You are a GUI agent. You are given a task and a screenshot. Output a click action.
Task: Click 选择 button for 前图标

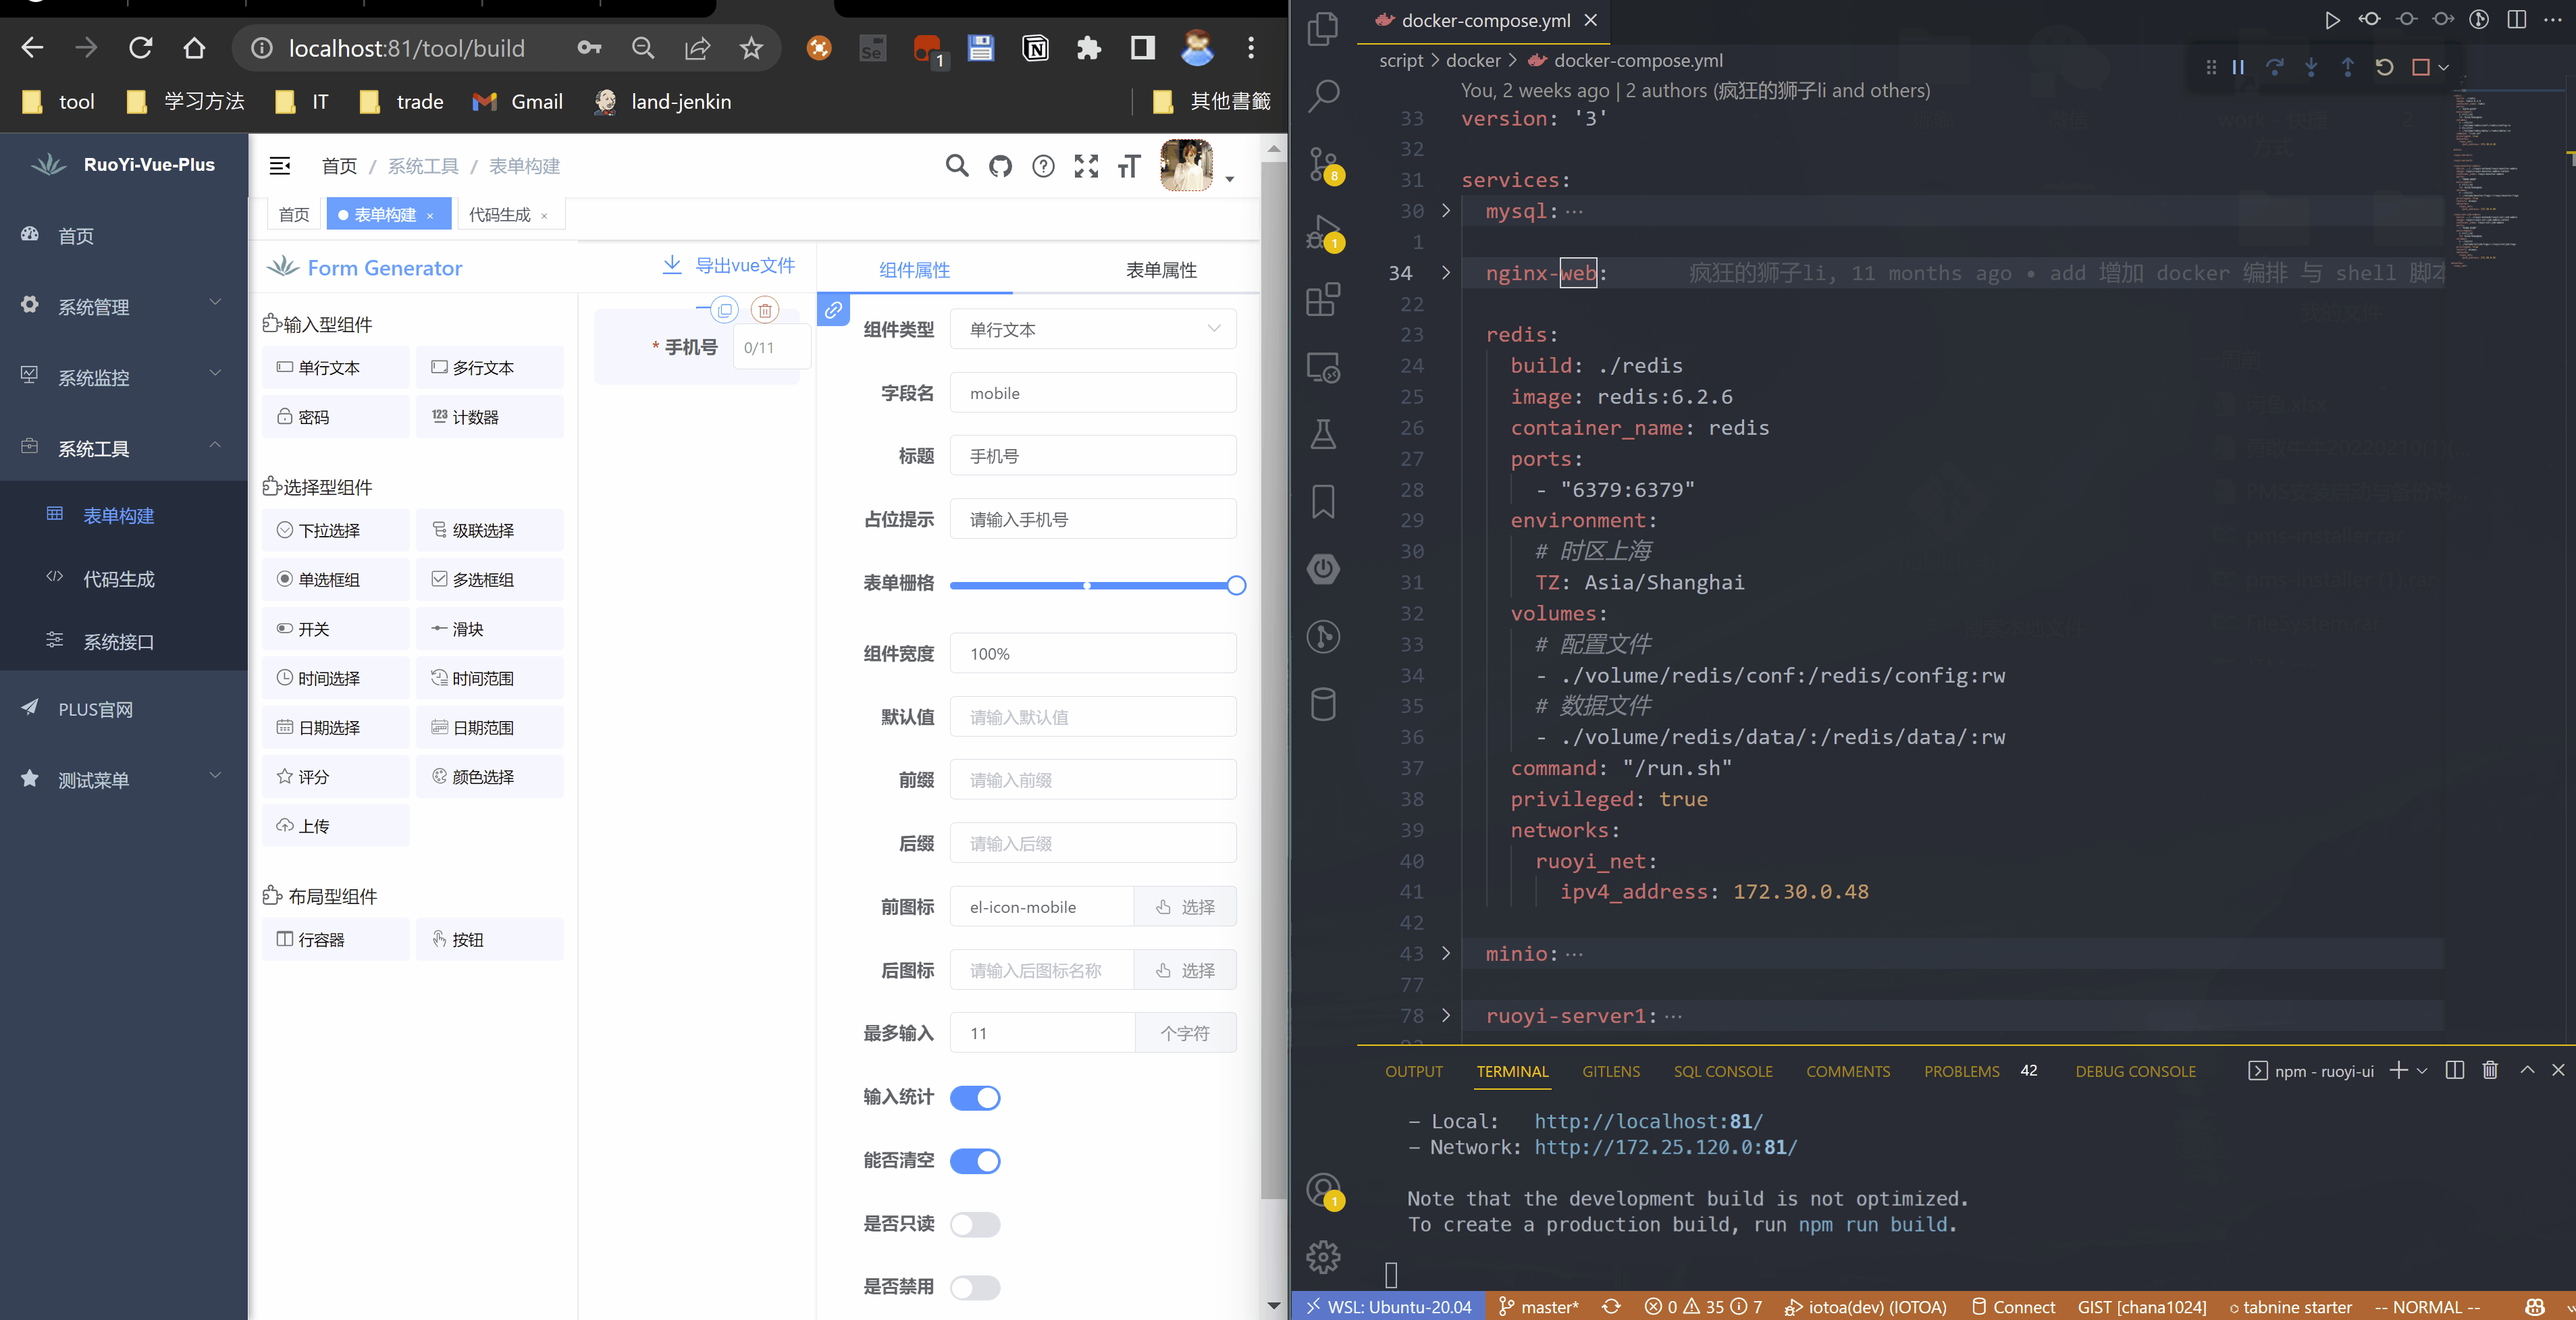1185,907
